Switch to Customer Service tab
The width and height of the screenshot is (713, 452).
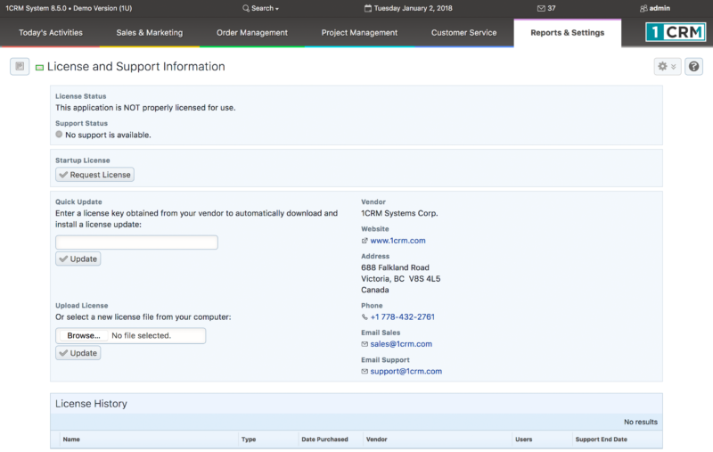[463, 33]
